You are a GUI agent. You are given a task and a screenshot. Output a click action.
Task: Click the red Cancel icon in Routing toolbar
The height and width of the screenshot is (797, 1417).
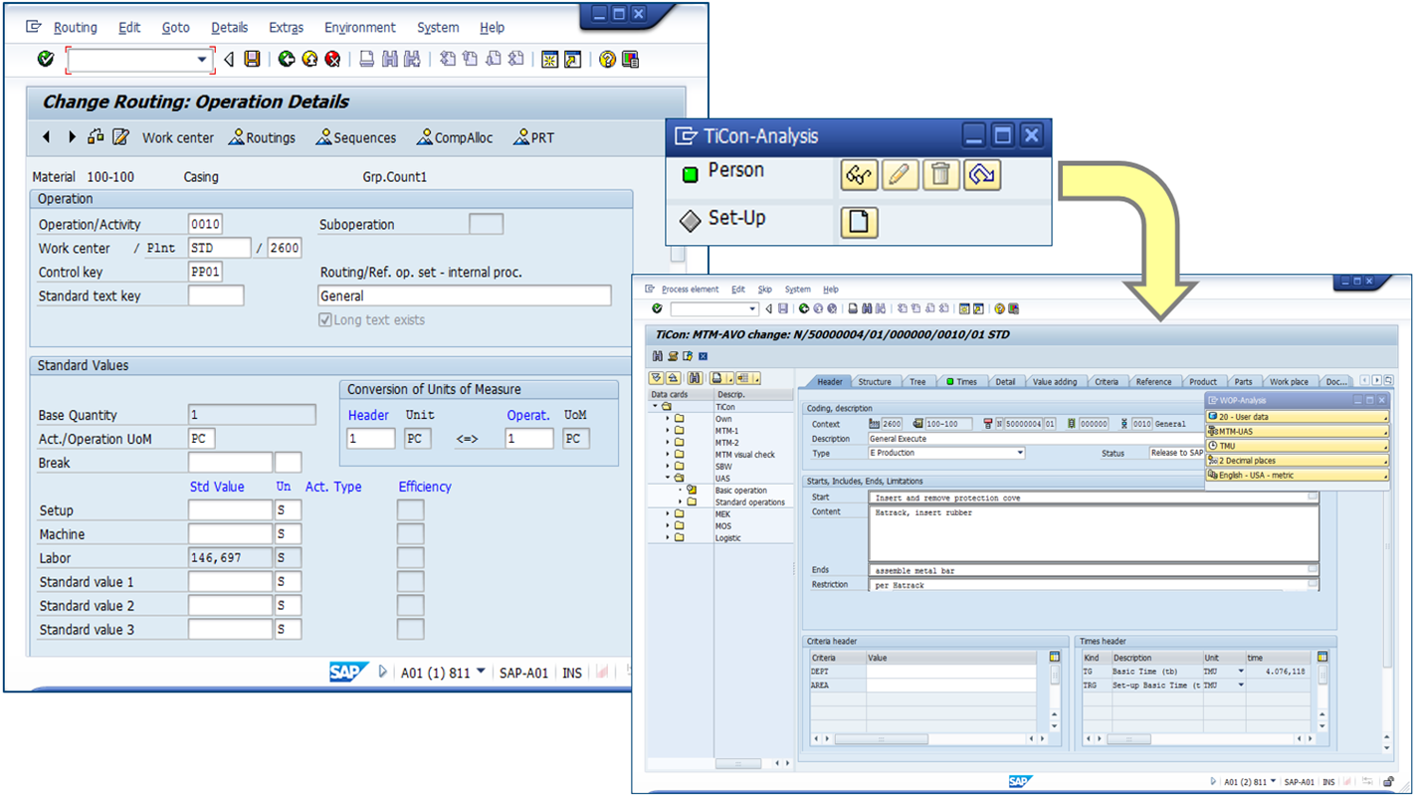[332, 60]
